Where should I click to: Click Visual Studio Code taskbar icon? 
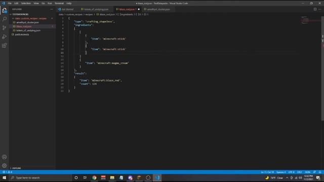point(157,177)
